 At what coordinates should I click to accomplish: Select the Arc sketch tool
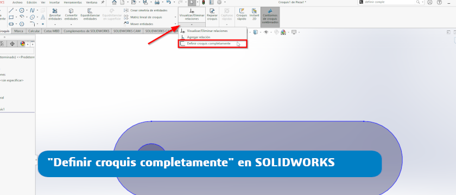click(x=22, y=17)
